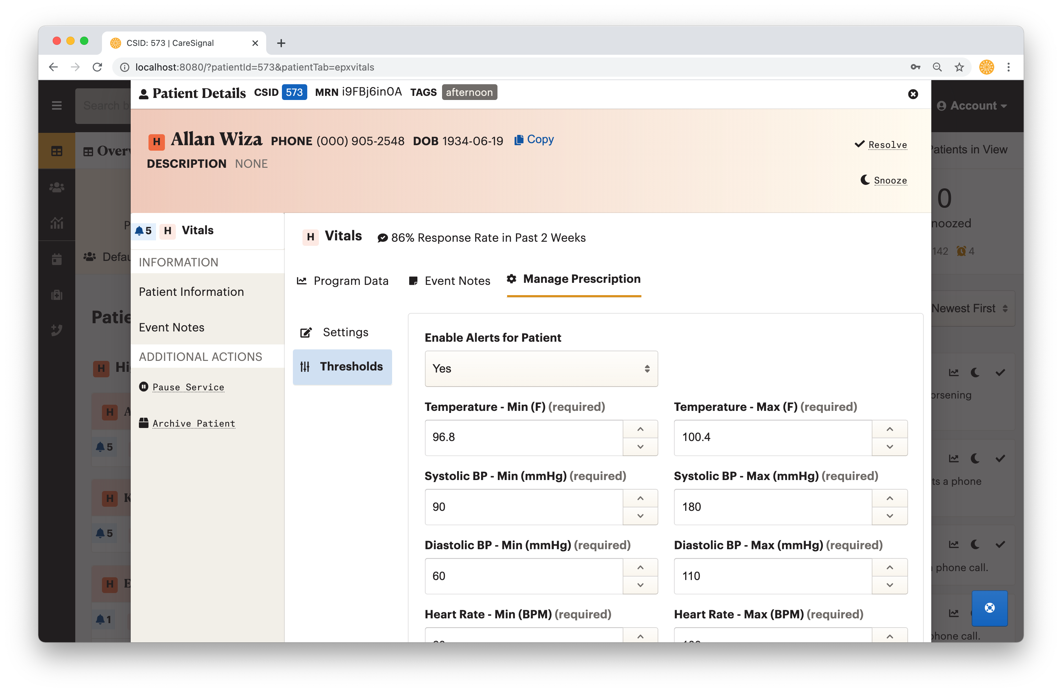Open Event Notes in left sidebar
Viewport: 1062px width, 693px height.
point(207,327)
